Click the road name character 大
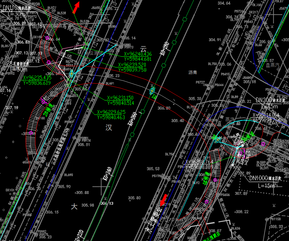Viewport: 289px width, 241px height. (74, 207)
